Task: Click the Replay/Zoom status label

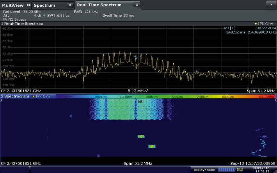Action: tap(204, 169)
